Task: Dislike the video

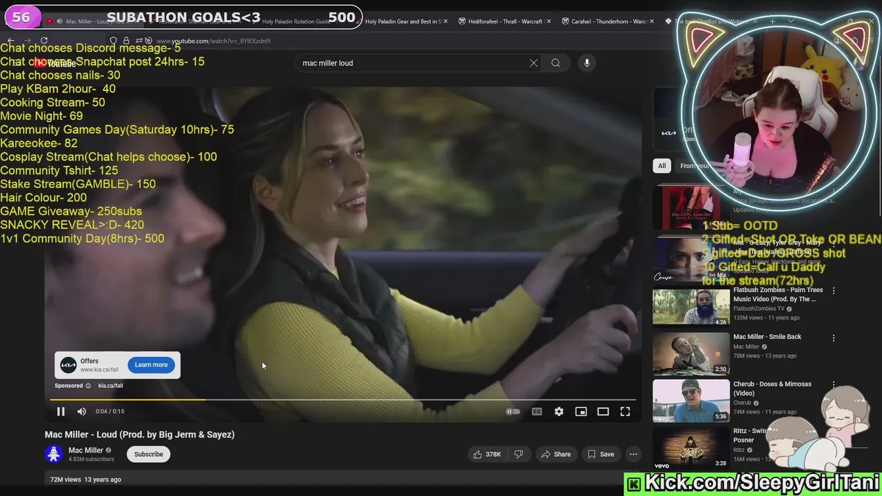Action: (x=519, y=454)
